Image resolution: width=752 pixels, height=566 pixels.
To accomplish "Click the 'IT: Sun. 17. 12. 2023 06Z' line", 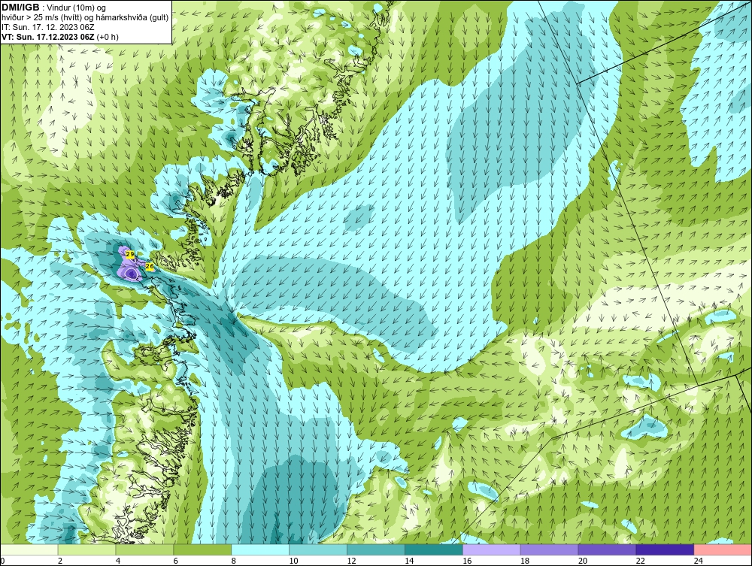I will click(x=47, y=27).
